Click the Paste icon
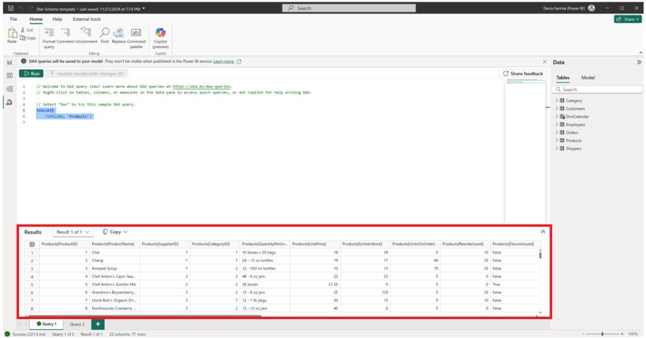This screenshot has width=646, height=338. pos(12,33)
